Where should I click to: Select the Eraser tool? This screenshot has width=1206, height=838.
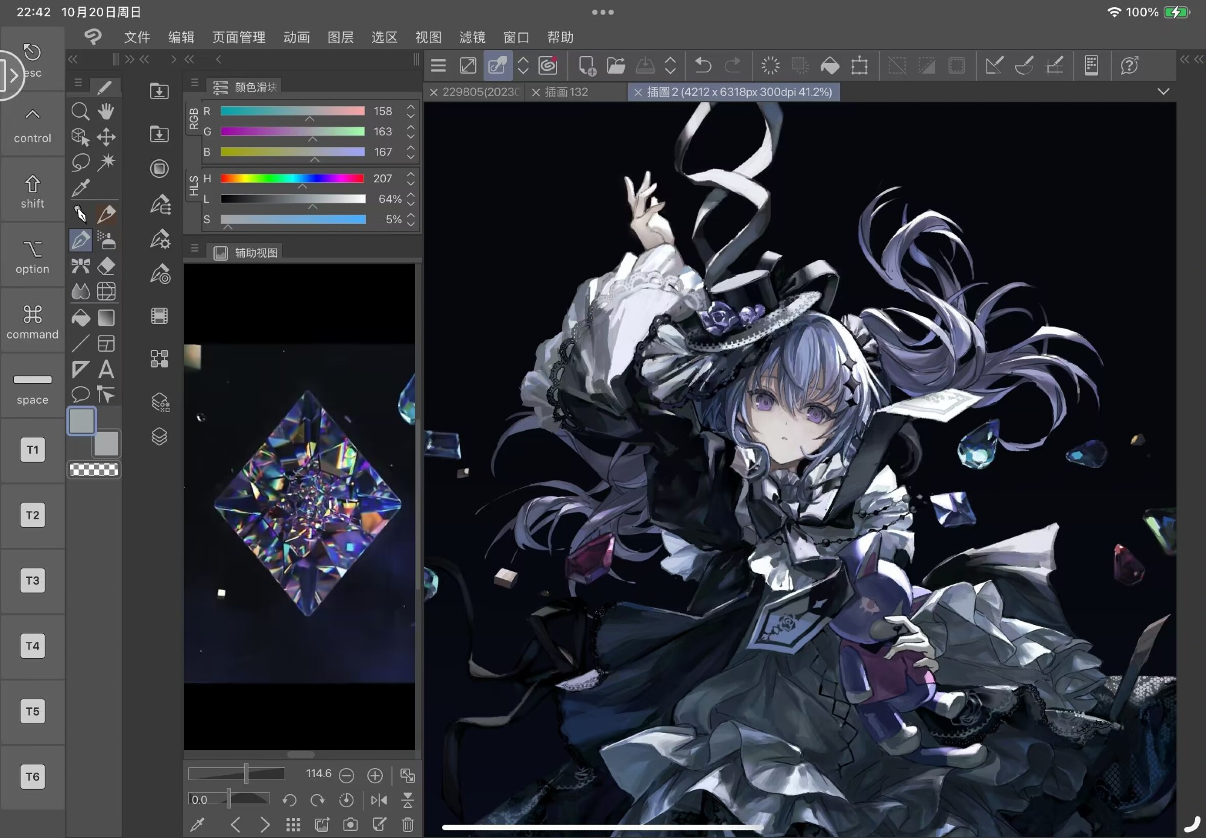click(106, 266)
